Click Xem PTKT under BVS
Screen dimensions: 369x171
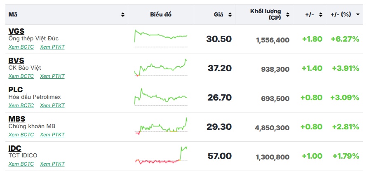(52, 76)
